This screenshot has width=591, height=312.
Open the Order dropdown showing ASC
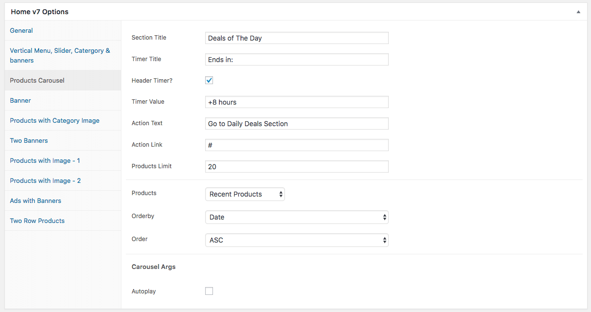point(297,240)
